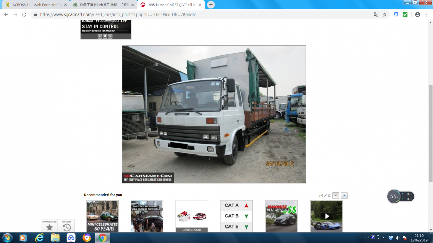Open the Maximise Resale Value thumbnail
Screen dimensions: 433x243
pyautogui.click(x=282, y=216)
